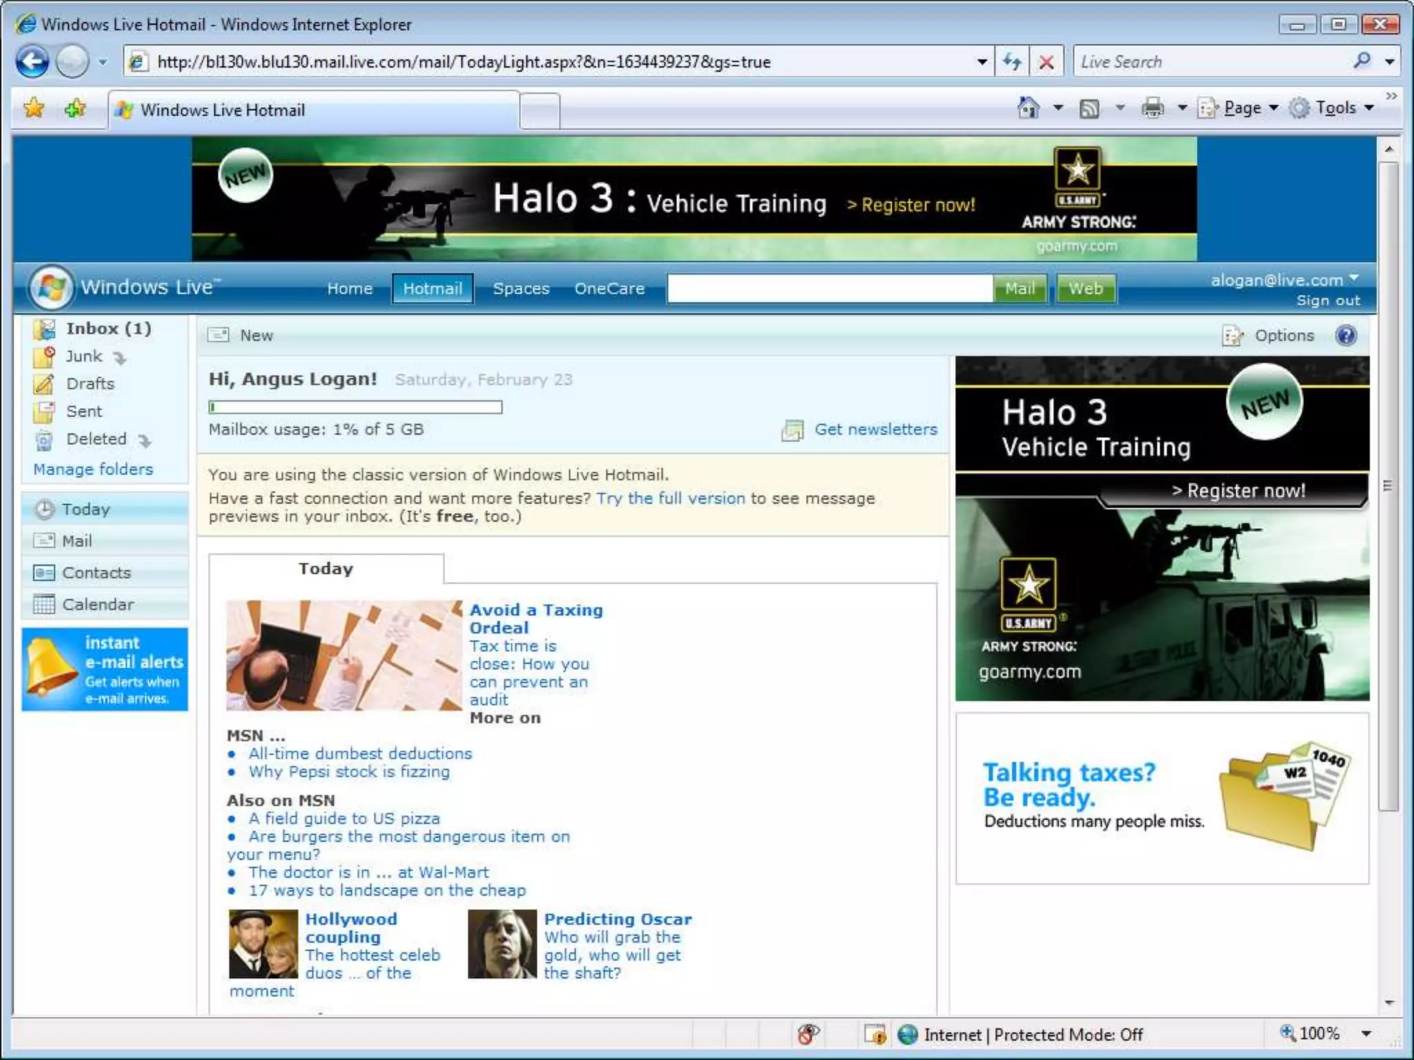
Task: Click the Print toolbar icon
Action: pos(1152,108)
